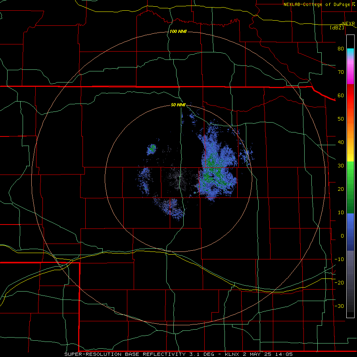Click the 40 dBZ scale value
The height and width of the screenshot is (357, 357).
pos(341,142)
